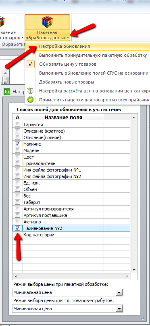Click the Название поля column header
The width and height of the screenshot is (150, 326).
coord(63,118)
